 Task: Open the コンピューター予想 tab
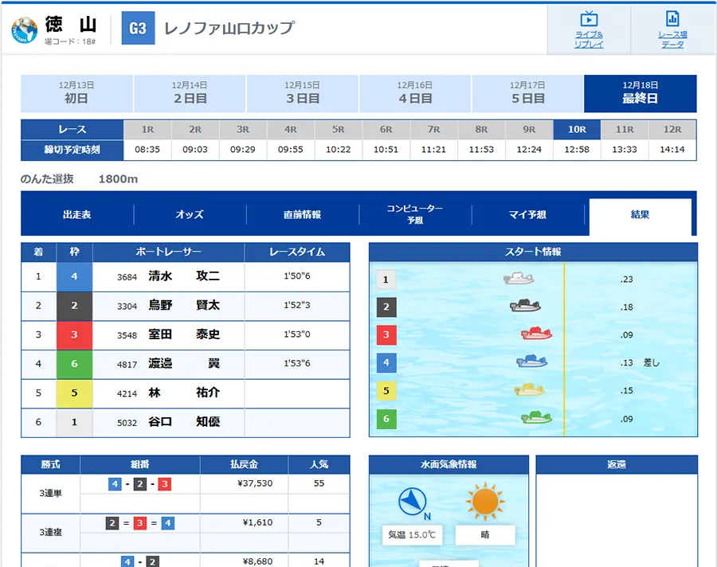pyautogui.click(x=414, y=214)
